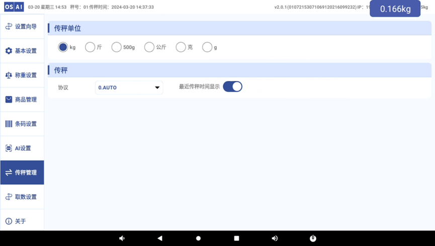Tap the power button in bottom bar
Viewport: 435px width, 246px height.
pyautogui.click(x=313, y=238)
